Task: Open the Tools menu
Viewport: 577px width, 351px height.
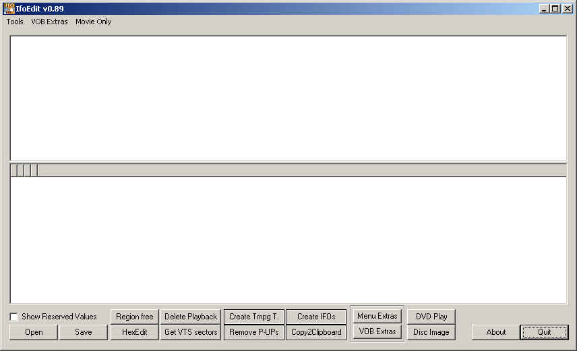Action: click(15, 22)
